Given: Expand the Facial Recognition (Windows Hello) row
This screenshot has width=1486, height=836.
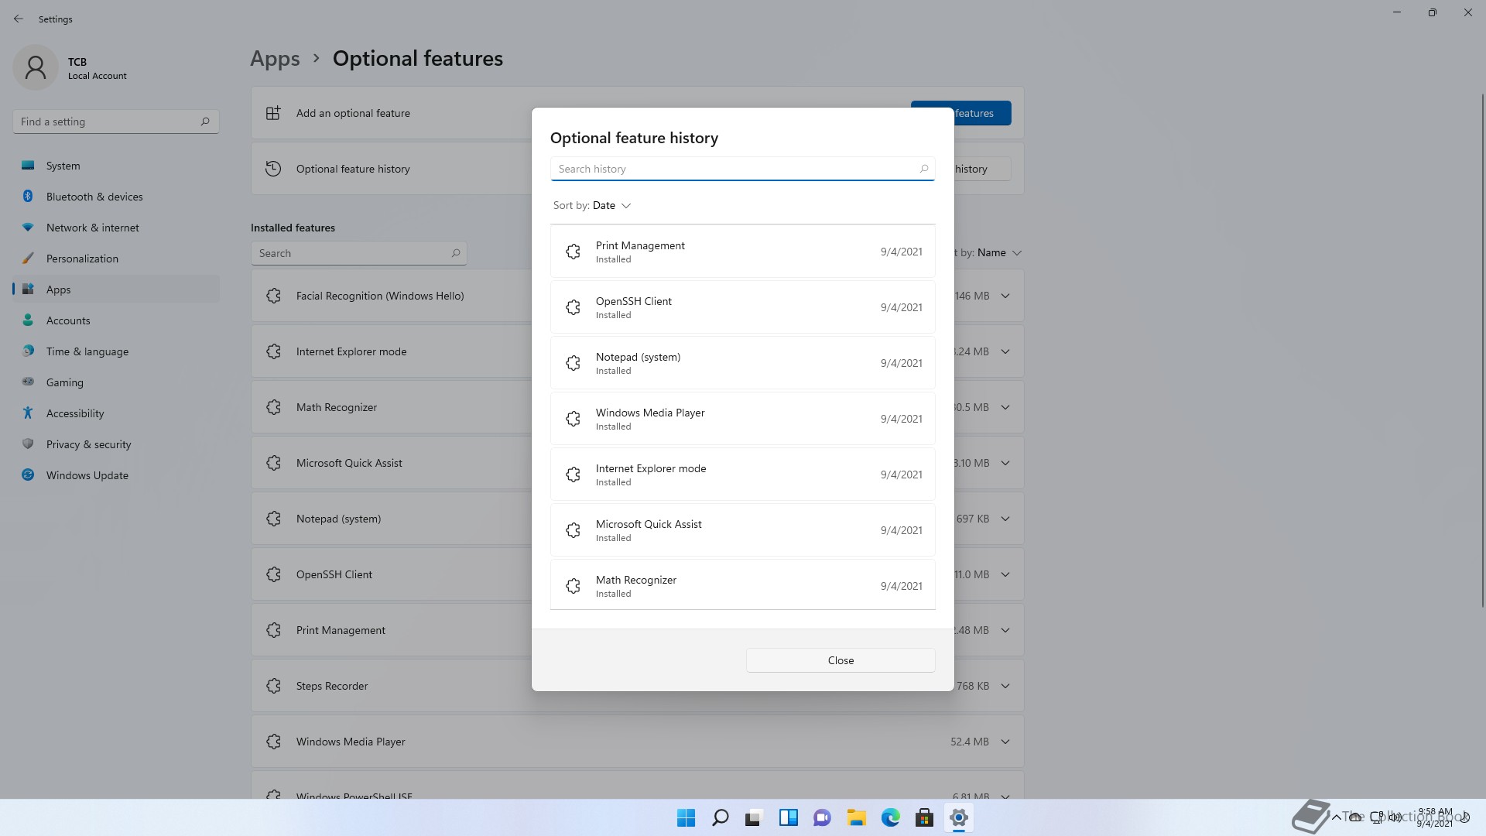Looking at the screenshot, I should pyautogui.click(x=1005, y=296).
